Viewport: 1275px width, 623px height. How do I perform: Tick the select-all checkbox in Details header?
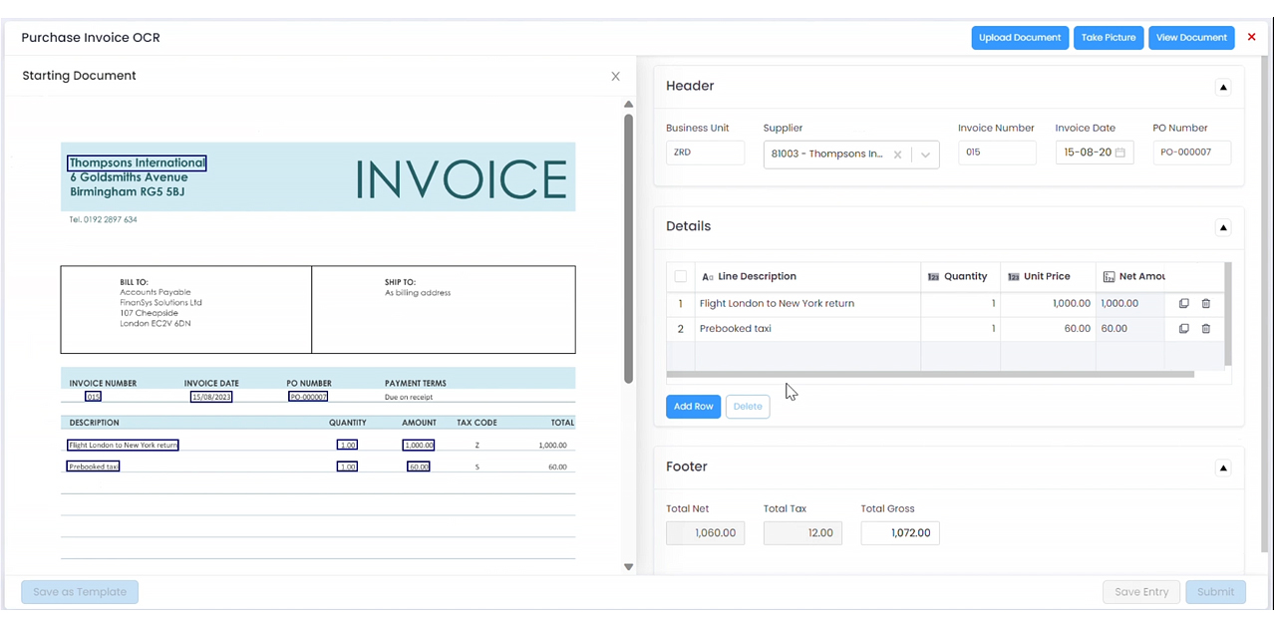tap(681, 276)
